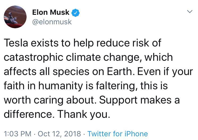Click the 1:03 PM timestamp
Image resolution: width=198 pixels, height=140 pixels.
pos(15,134)
